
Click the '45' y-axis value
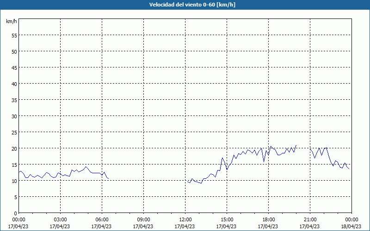pyautogui.click(x=14, y=68)
